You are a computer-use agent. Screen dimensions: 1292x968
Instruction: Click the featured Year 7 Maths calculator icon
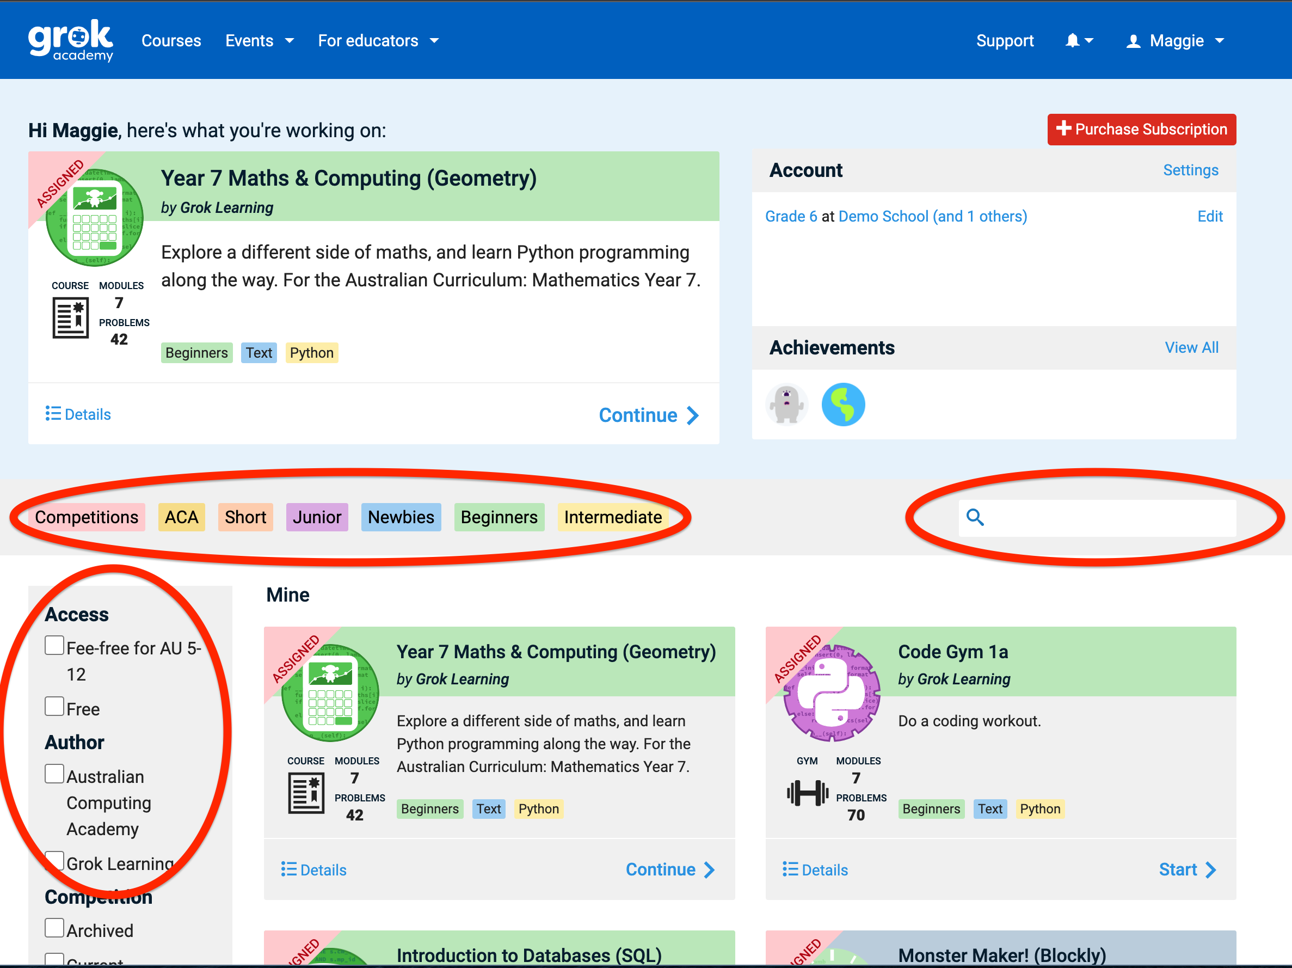(95, 217)
